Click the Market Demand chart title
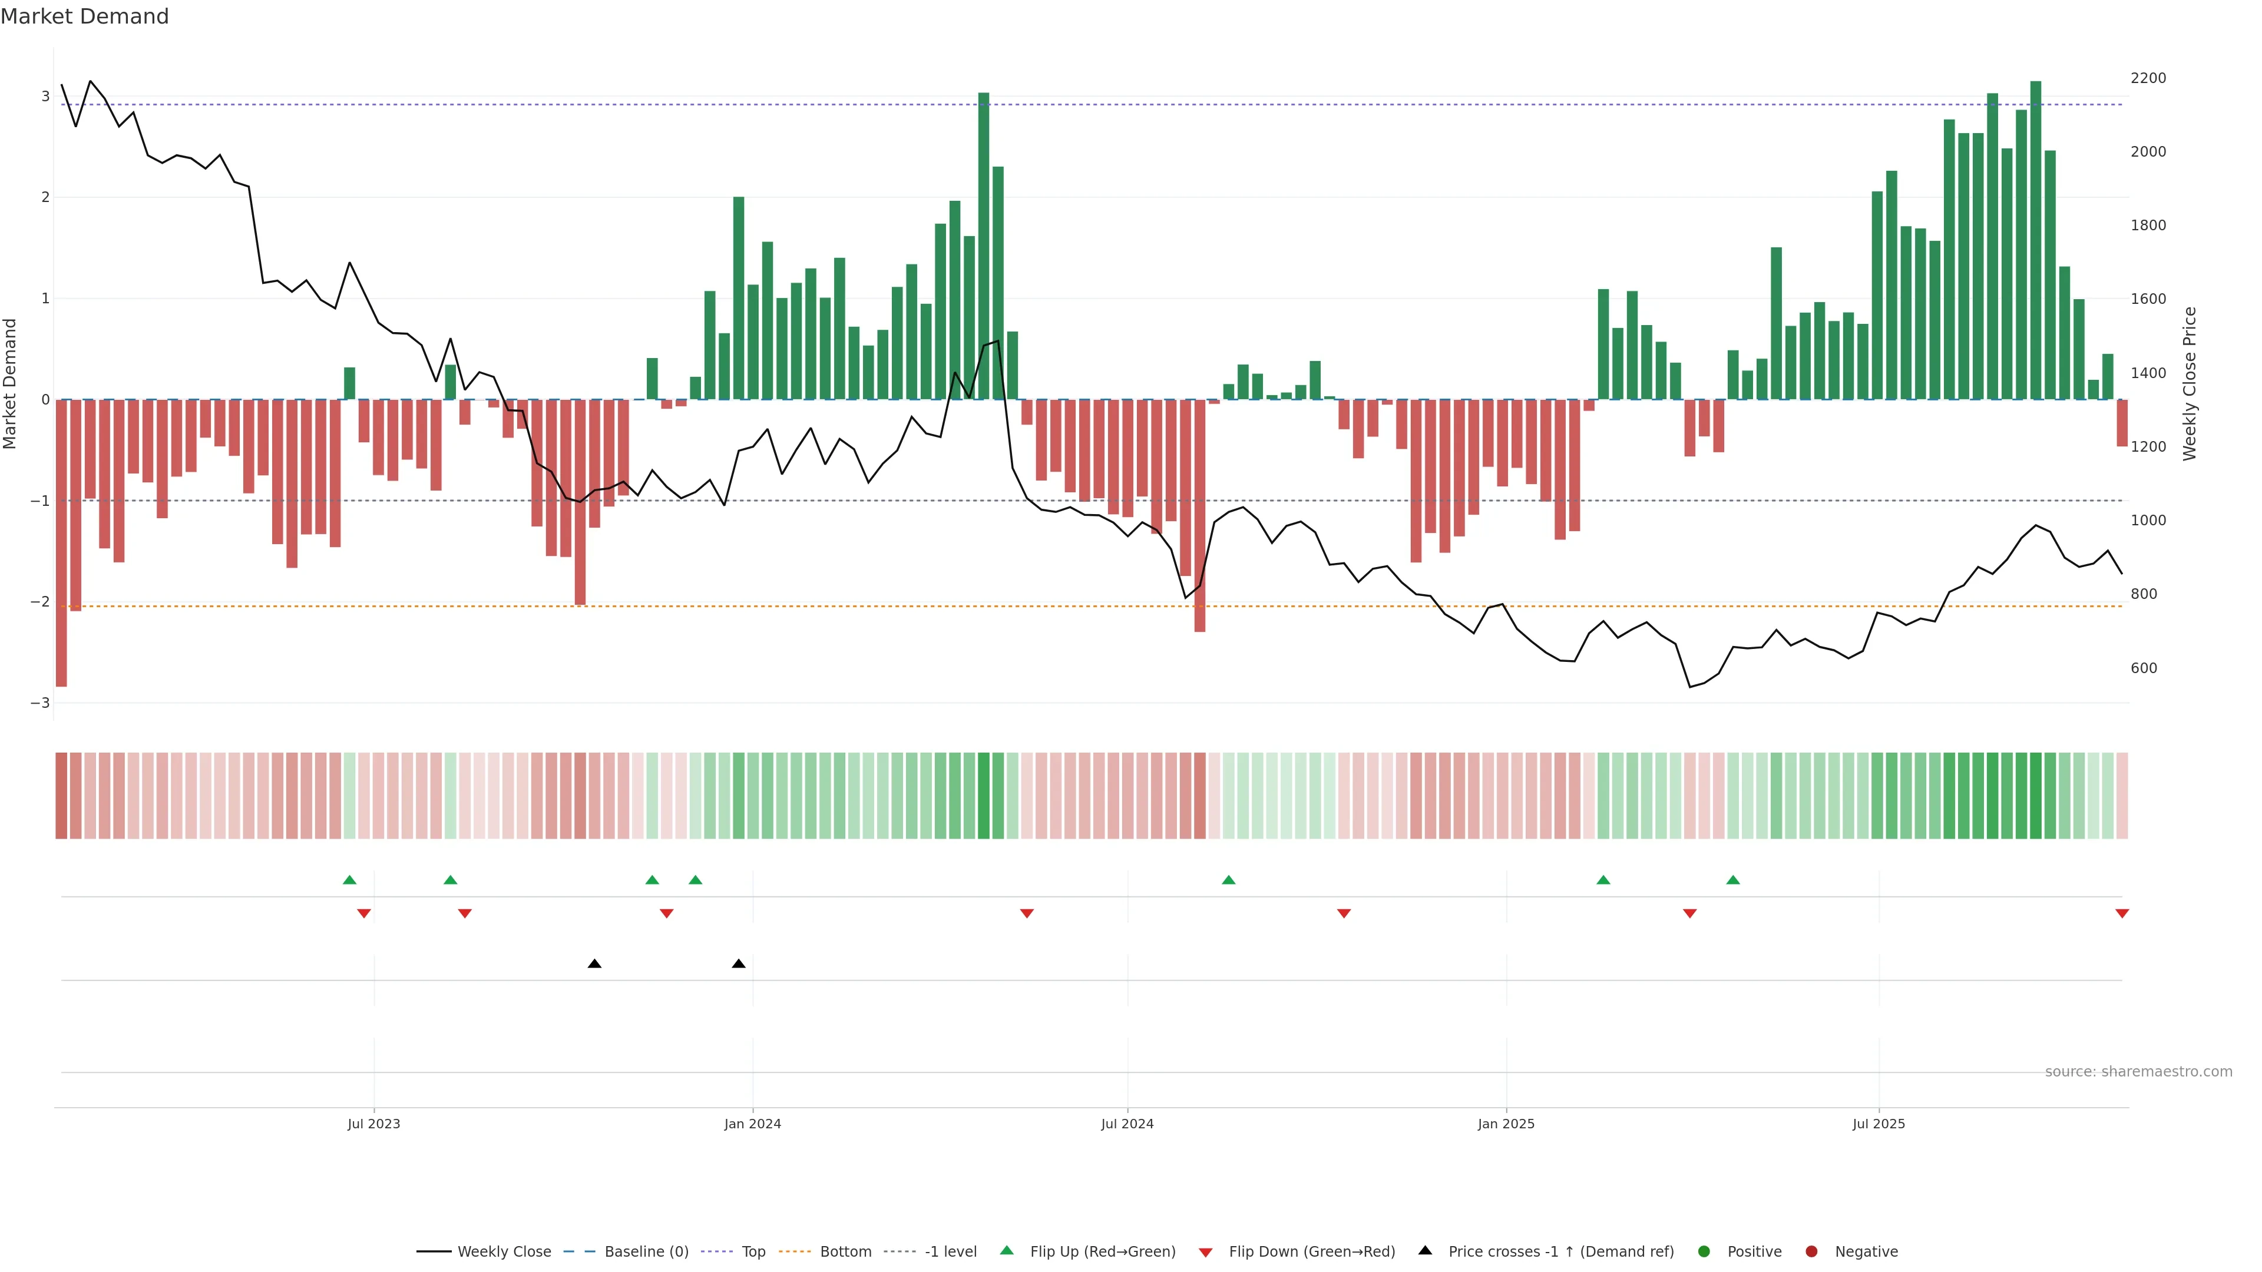This screenshot has height=1272, width=2262. click(84, 16)
